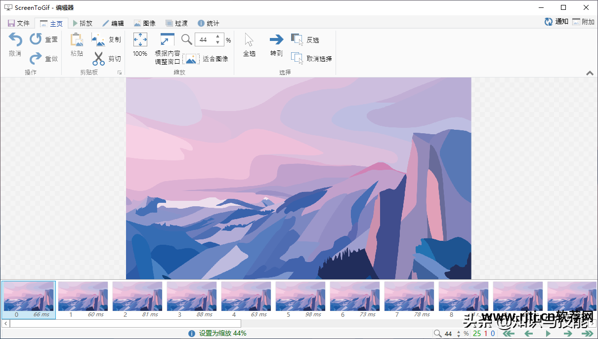This screenshot has width=598, height=339.
Task: Select frame 6 thumbnail (73 ms)
Action: coord(355,300)
